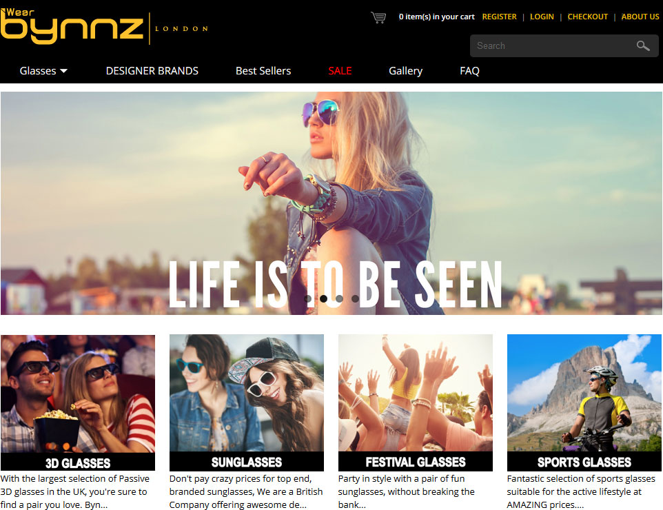The width and height of the screenshot is (663, 510).
Task: Open the Gallery page
Action: pyautogui.click(x=405, y=71)
